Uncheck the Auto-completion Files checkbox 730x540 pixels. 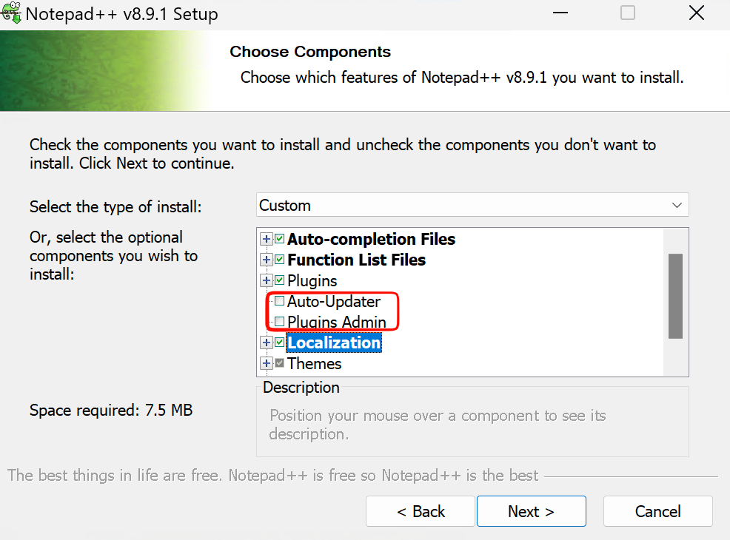(279, 239)
